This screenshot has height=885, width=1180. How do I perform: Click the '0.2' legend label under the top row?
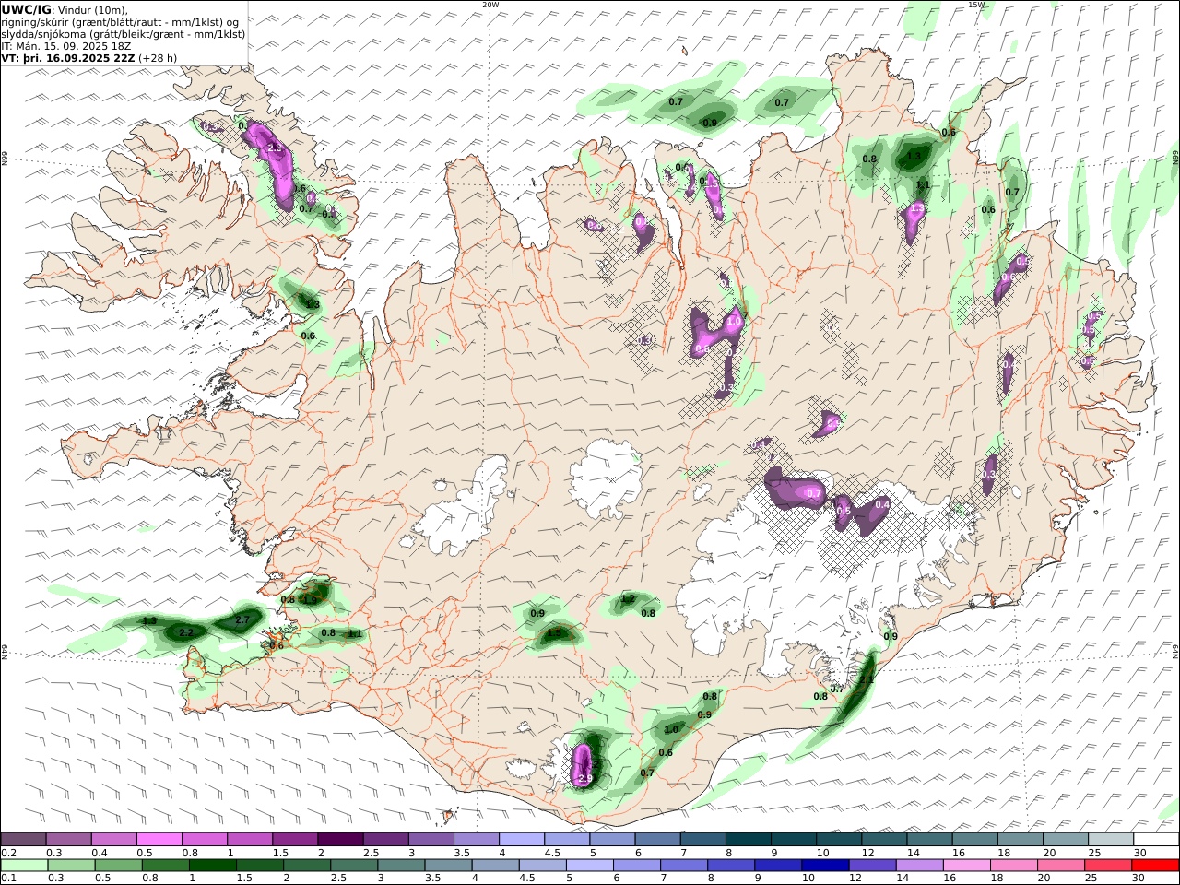pos(7,853)
